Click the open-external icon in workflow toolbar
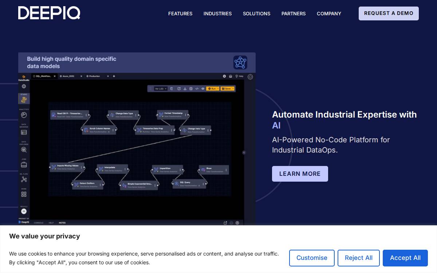The image size is (437, 273). click(x=179, y=88)
